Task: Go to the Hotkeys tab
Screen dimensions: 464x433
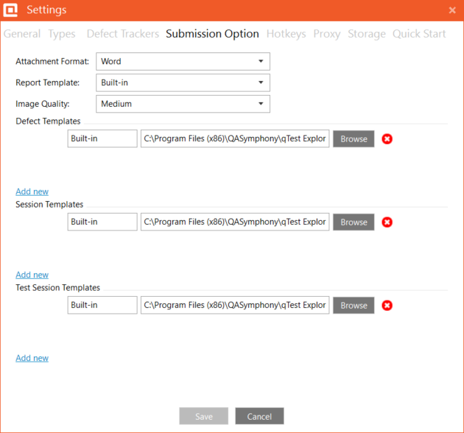Action: (286, 34)
